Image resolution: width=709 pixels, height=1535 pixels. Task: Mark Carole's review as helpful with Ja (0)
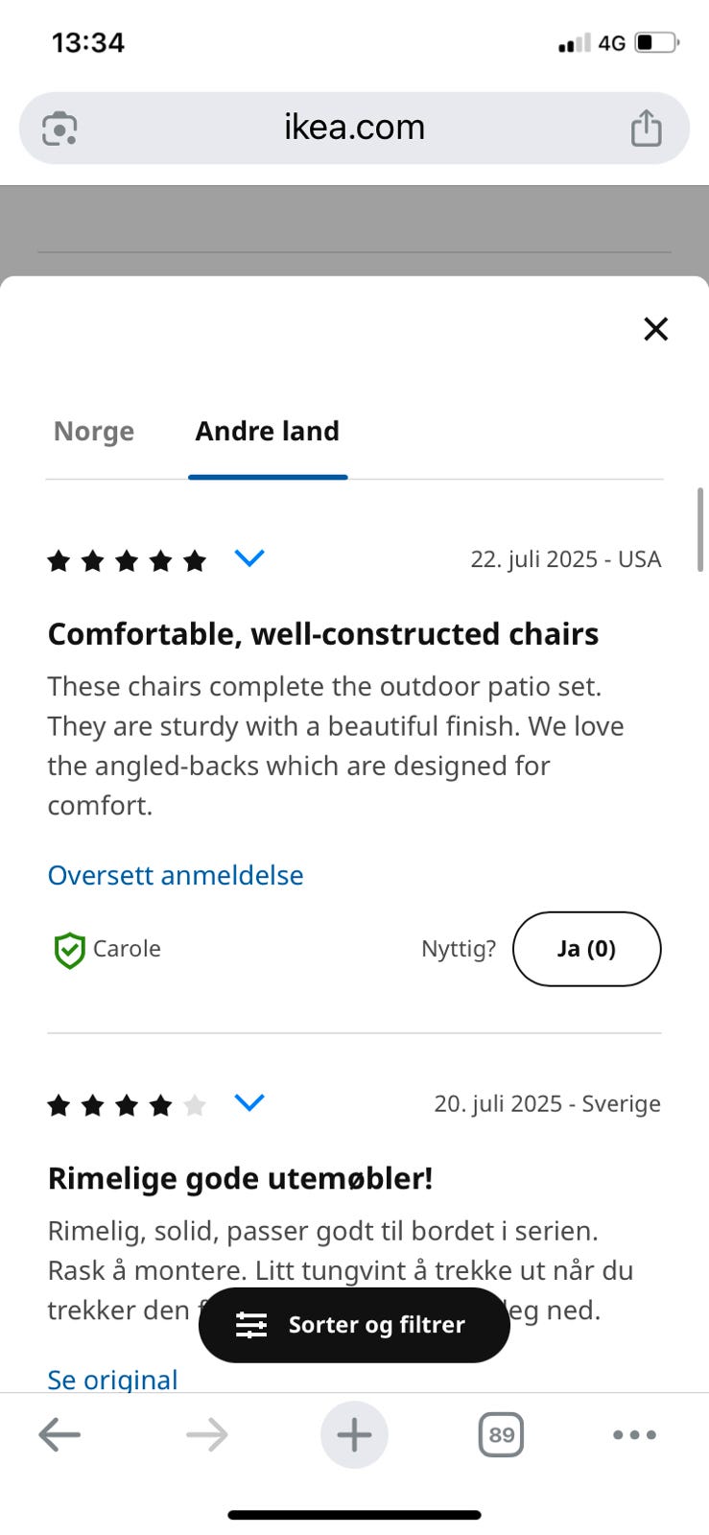[x=586, y=949]
